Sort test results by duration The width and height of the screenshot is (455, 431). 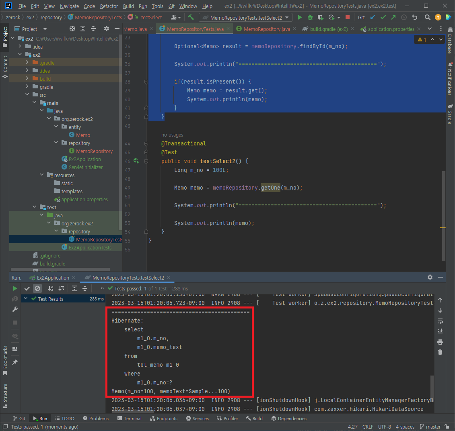[x=61, y=288]
